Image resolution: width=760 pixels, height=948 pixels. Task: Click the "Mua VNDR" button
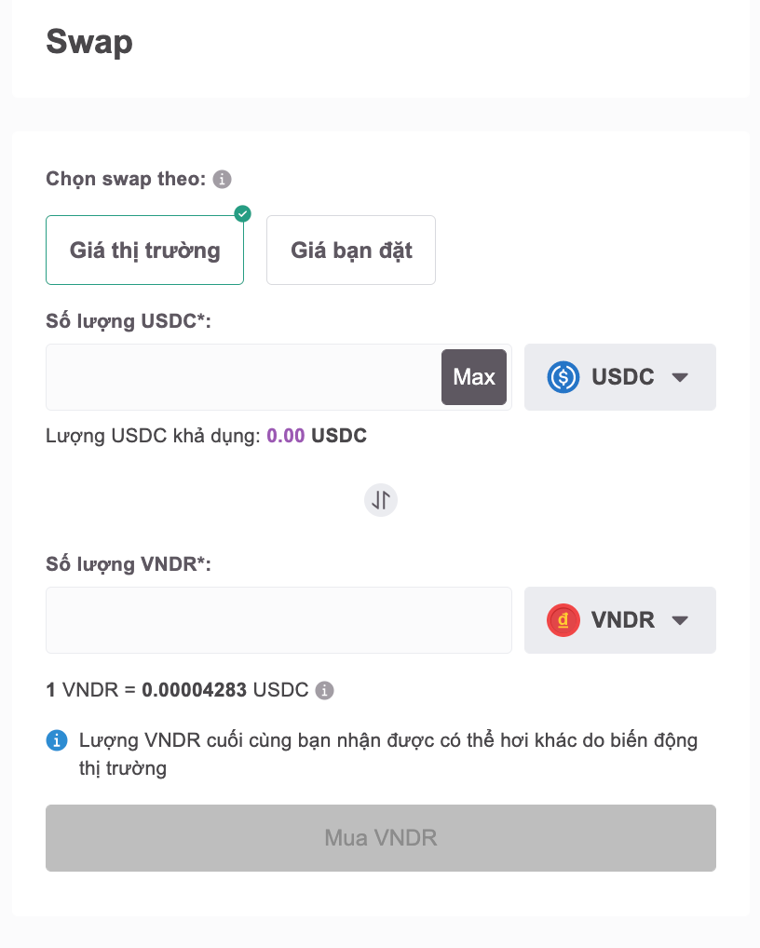click(x=380, y=837)
